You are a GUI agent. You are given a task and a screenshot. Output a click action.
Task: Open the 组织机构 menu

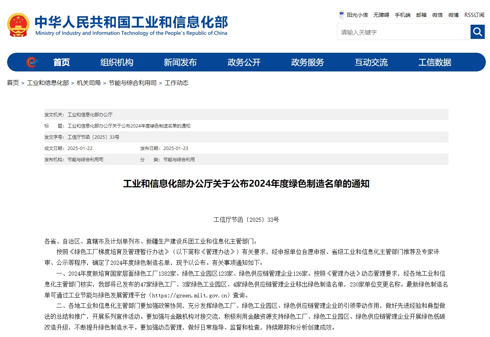point(117,62)
